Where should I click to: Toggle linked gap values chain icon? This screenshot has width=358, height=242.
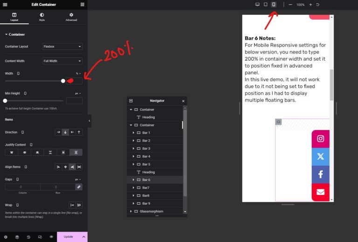pyautogui.click(x=79, y=187)
